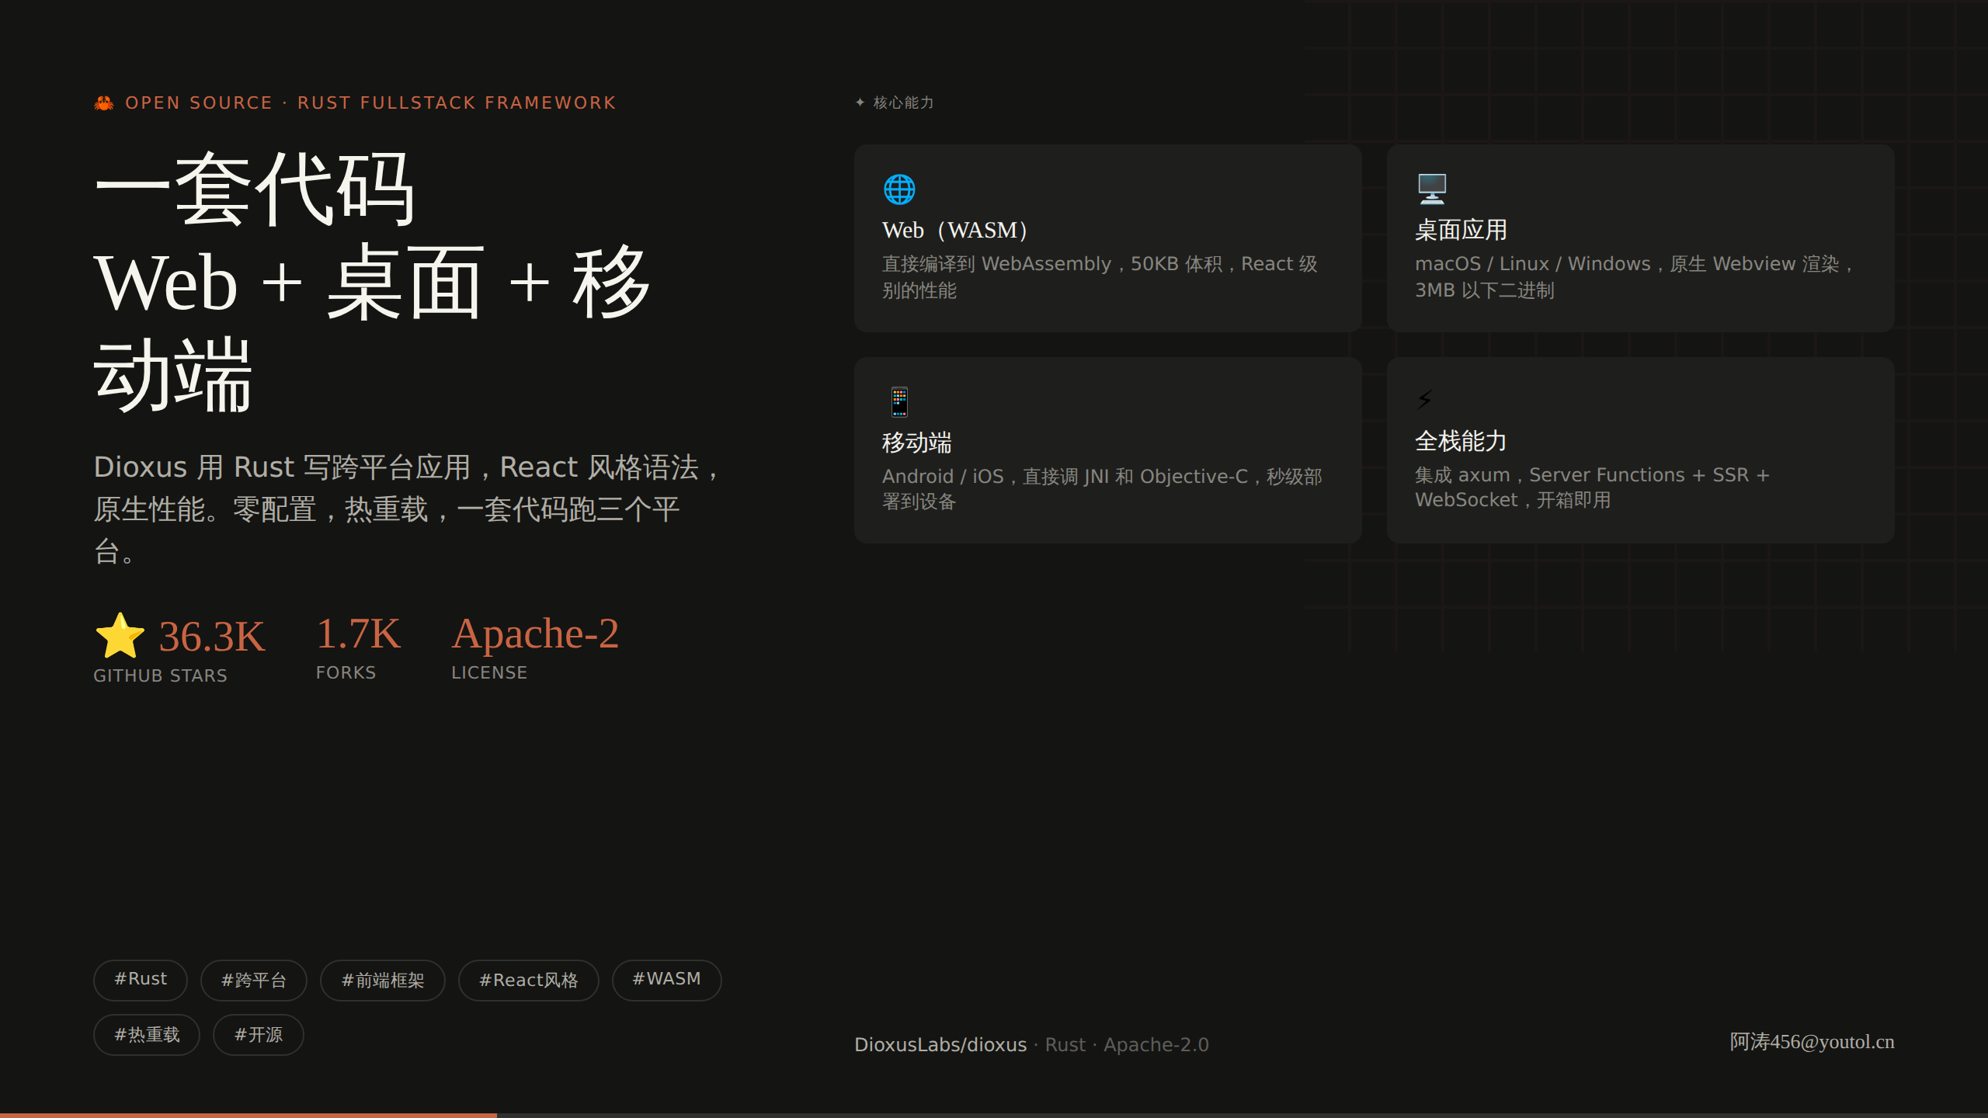Click the 全栈能力 card title
1988x1118 pixels.
(1461, 441)
